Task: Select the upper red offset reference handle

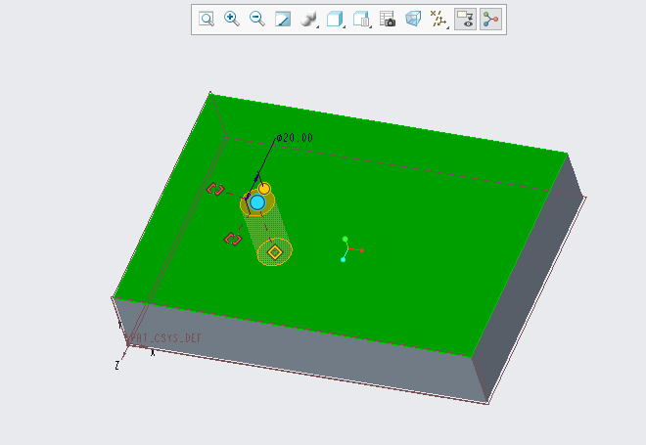Action: pos(215,189)
